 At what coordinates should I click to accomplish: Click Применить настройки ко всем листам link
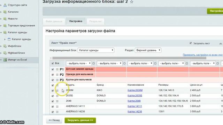tap(203, 55)
